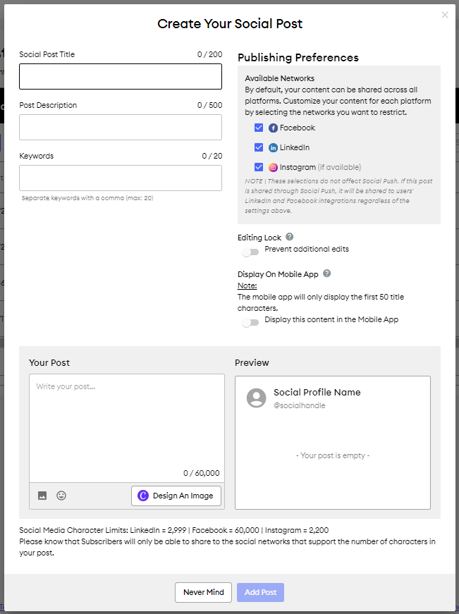The image size is (459, 614).
Task: Click the 'Create Your Social Post' title
Action: click(230, 23)
